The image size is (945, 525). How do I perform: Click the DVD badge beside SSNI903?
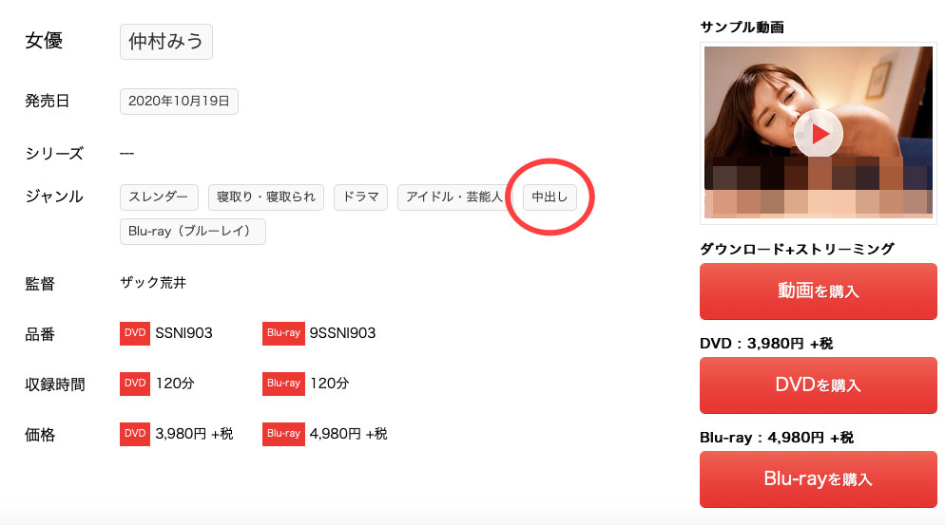point(135,333)
